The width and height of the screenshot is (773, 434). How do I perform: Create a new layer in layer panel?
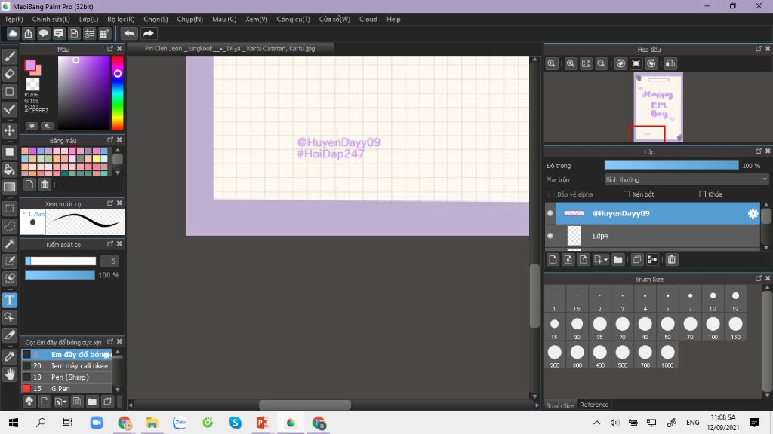point(553,260)
